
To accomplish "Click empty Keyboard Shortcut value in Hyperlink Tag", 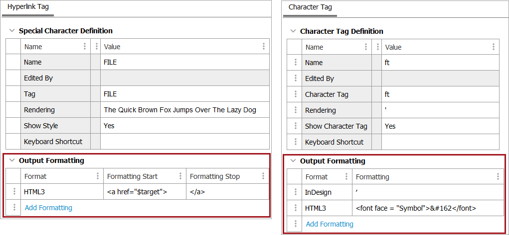I will tap(185, 142).
